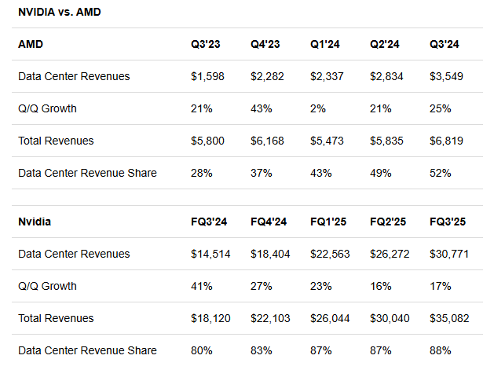Click the 2% Q/Q growth cell

coord(318,108)
